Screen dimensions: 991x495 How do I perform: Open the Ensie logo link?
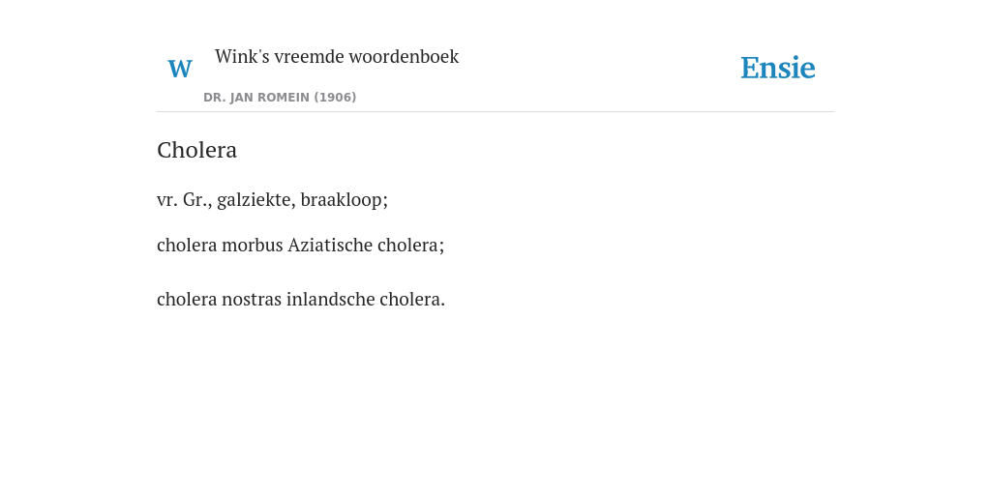778,69
